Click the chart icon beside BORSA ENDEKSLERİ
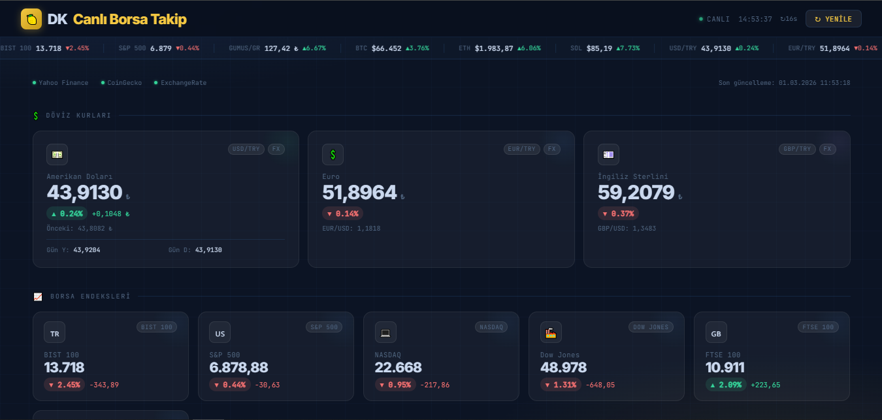Image resolution: width=882 pixels, height=420 pixels. pyautogui.click(x=37, y=297)
